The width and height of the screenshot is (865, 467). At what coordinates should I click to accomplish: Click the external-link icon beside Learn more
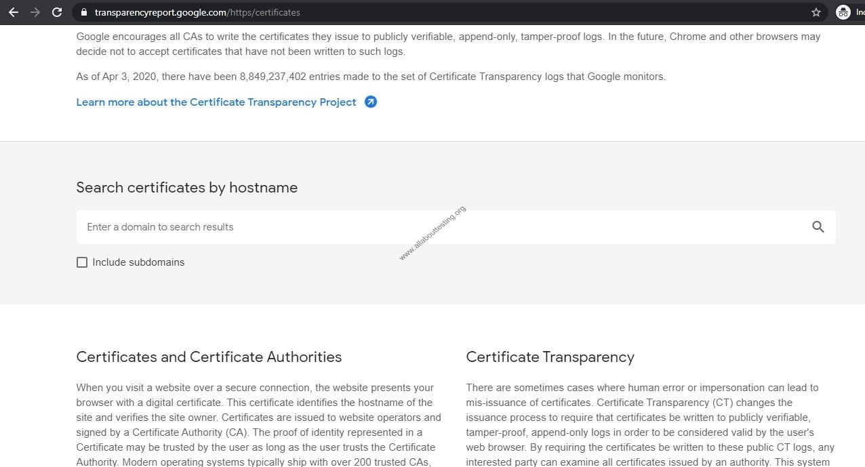click(370, 101)
